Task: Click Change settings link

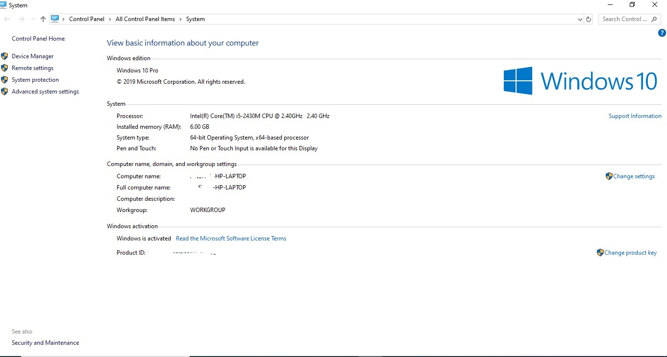Action: click(634, 176)
